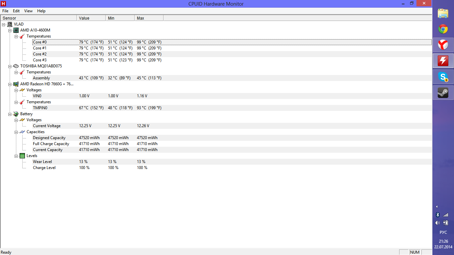
Task: Click the Min column header
Action: (120, 18)
